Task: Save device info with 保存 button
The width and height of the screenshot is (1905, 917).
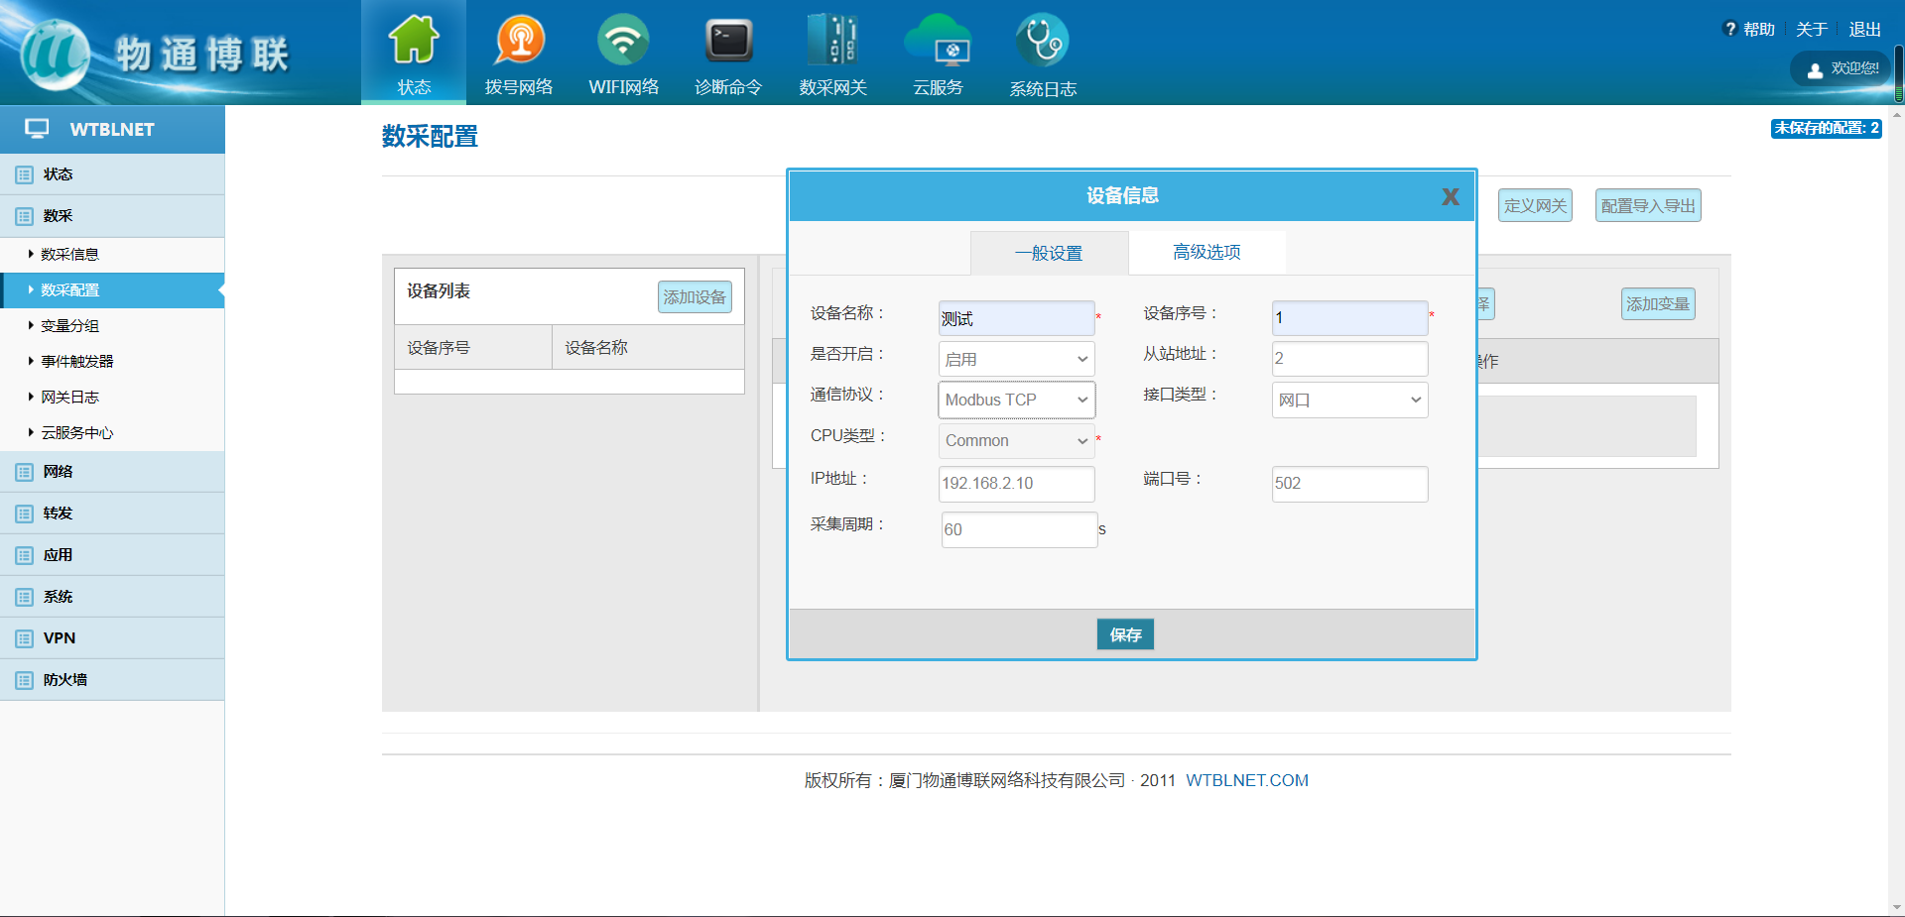Action: (x=1125, y=634)
